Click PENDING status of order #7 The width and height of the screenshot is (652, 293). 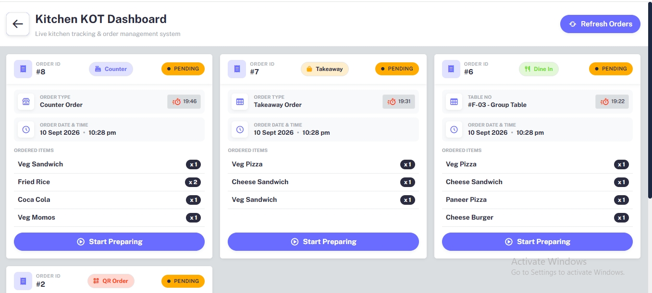[397, 69]
